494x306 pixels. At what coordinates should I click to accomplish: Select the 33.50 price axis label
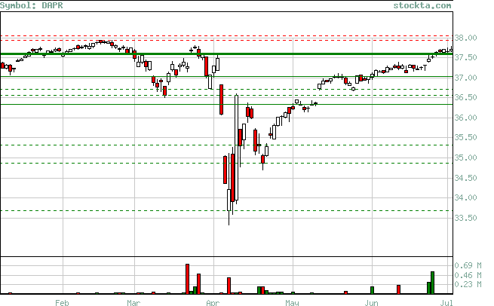(x=465, y=218)
